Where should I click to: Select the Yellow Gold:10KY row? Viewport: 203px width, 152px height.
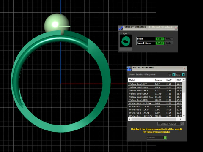[155, 87]
